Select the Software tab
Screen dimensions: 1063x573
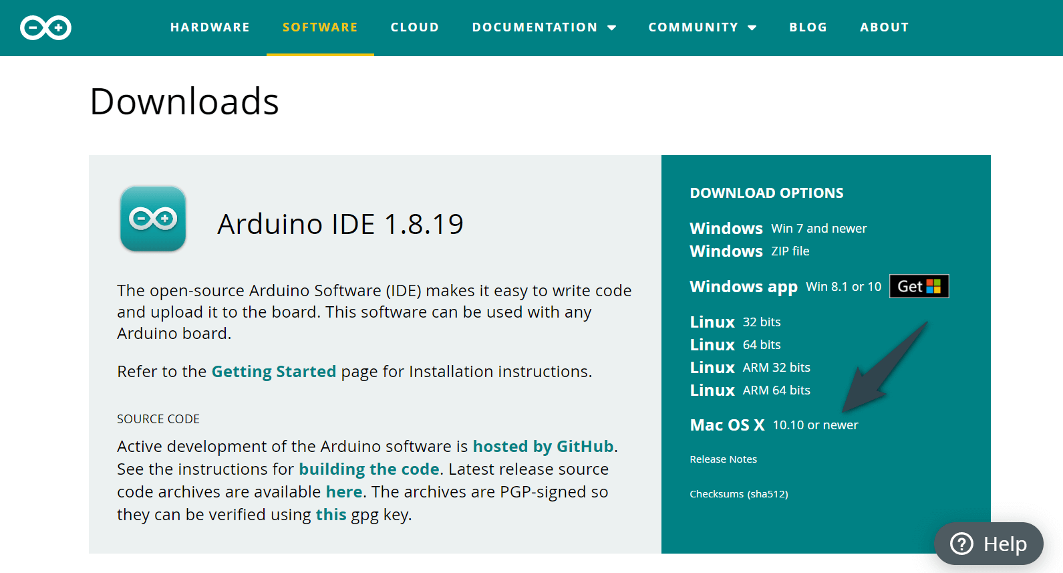click(x=320, y=27)
